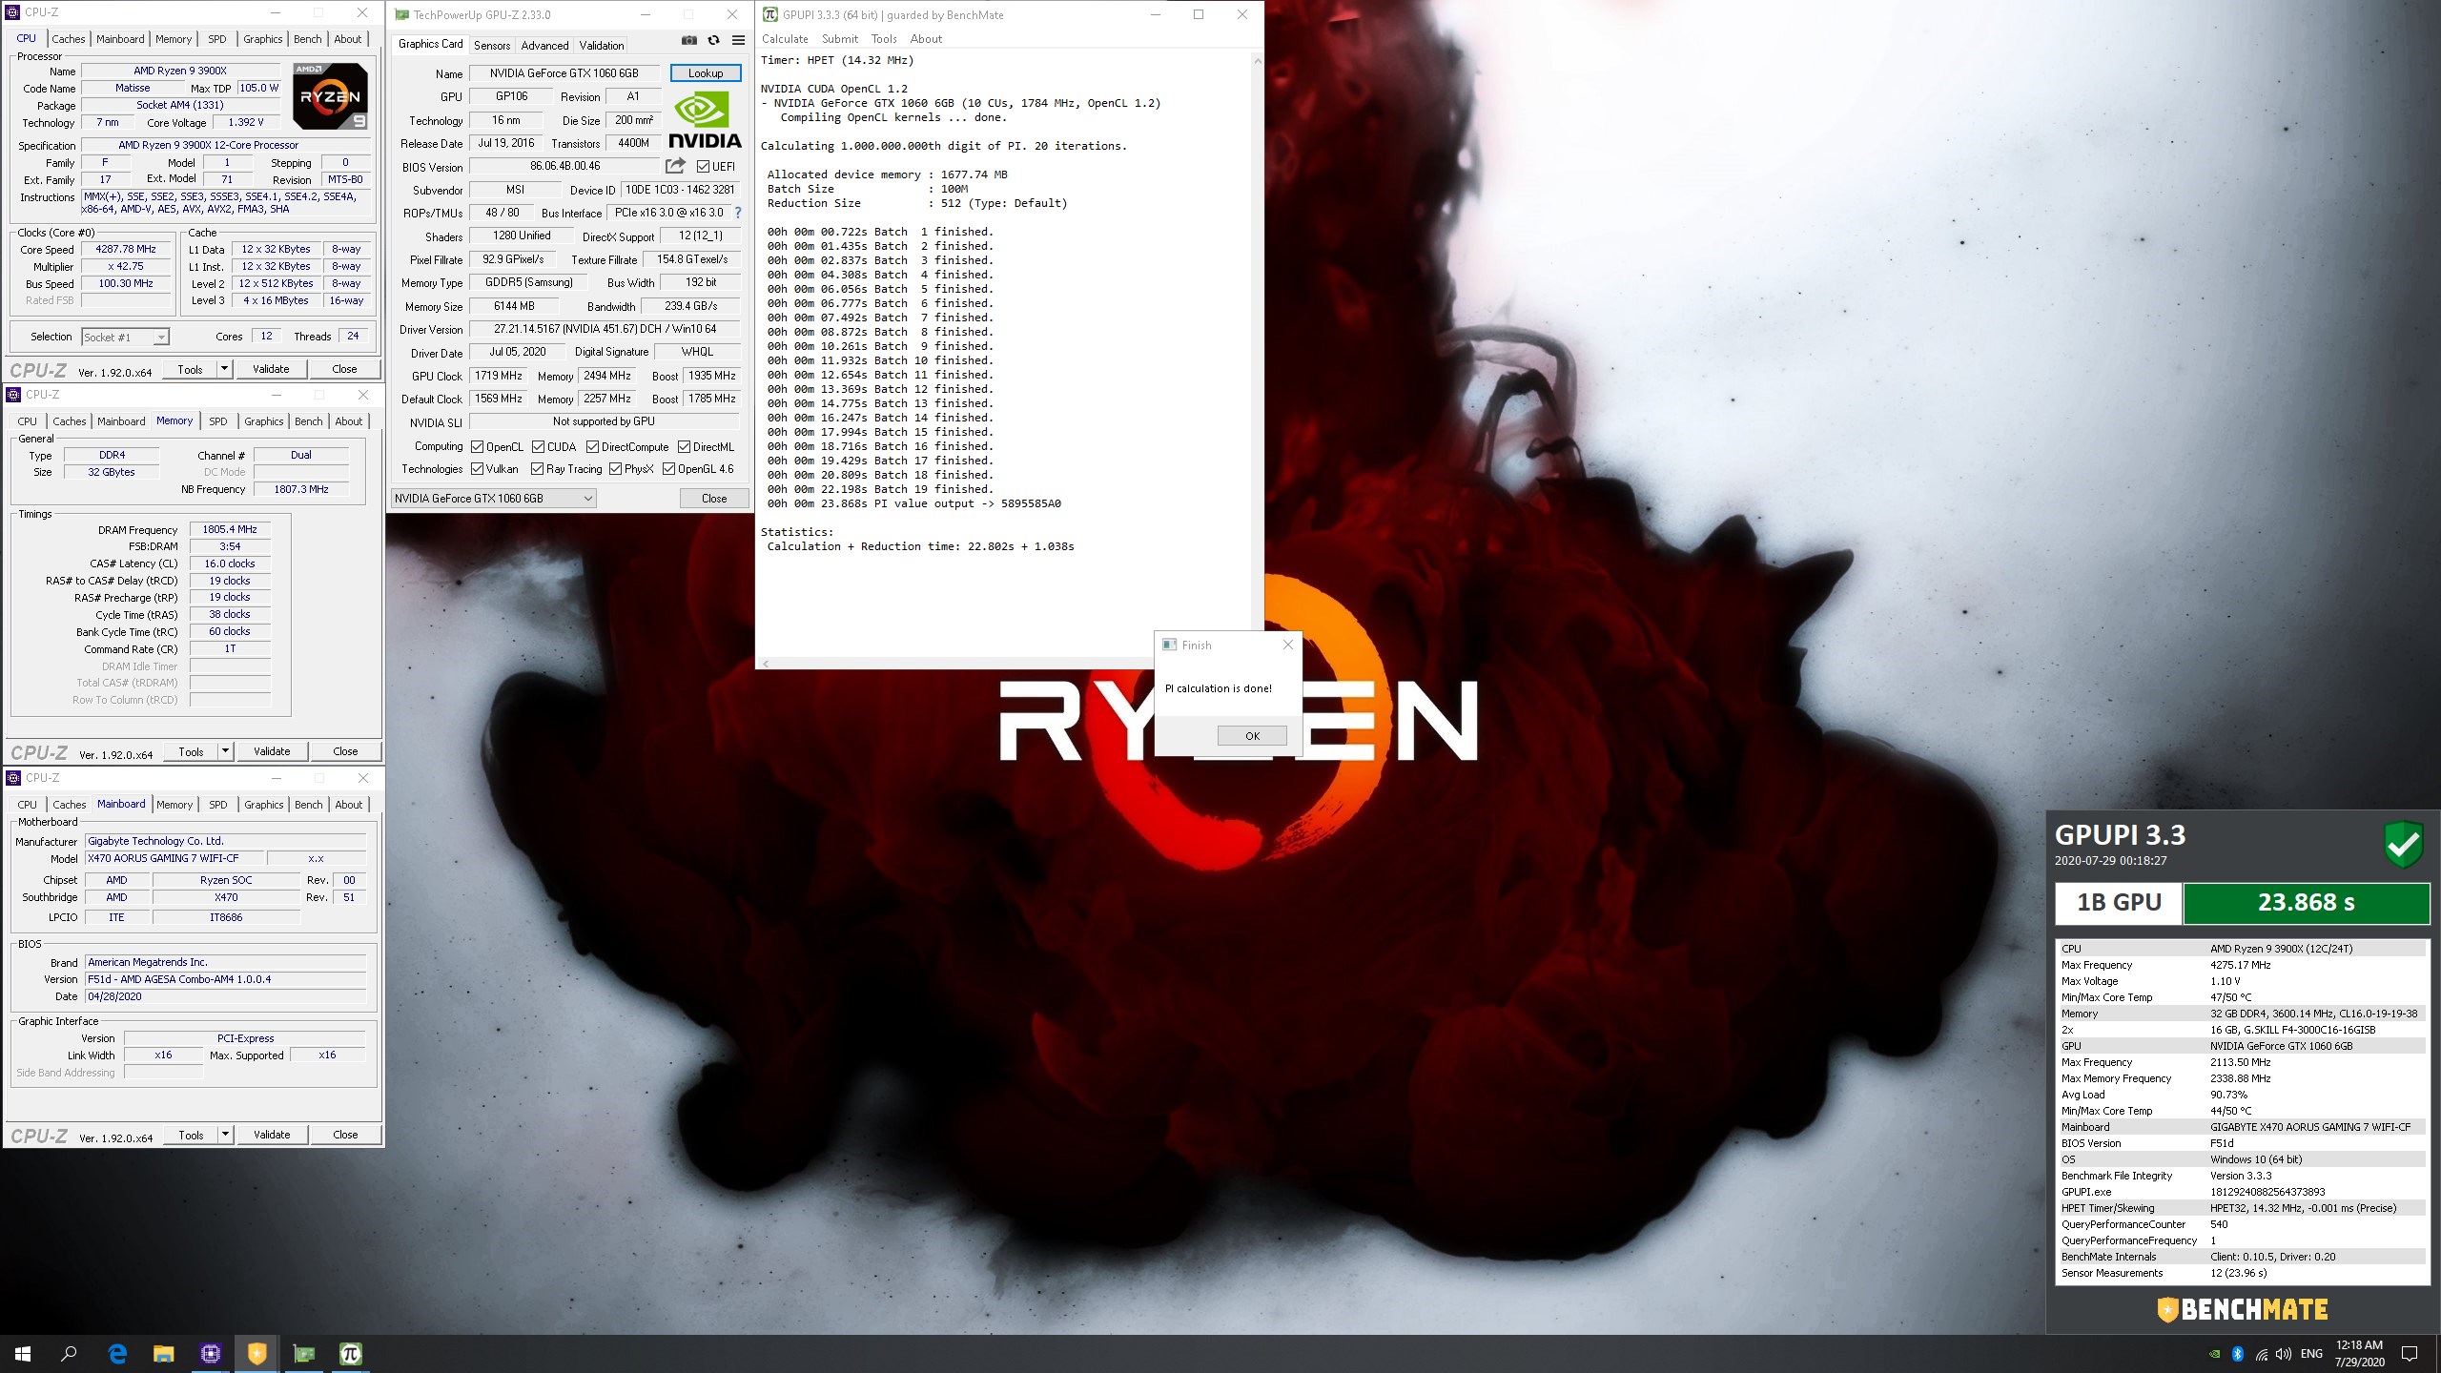Toggle the UEFI checkbox in GPU-Z
Image resolution: width=2441 pixels, height=1373 pixels.
(703, 167)
